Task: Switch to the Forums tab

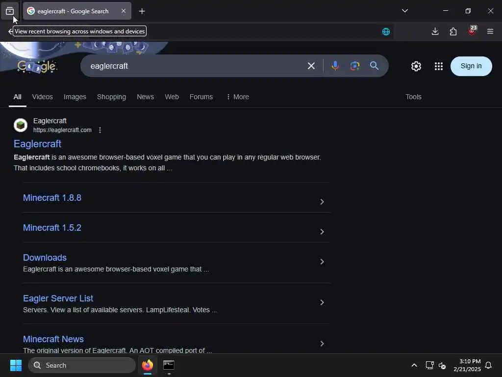Action: [x=201, y=97]
